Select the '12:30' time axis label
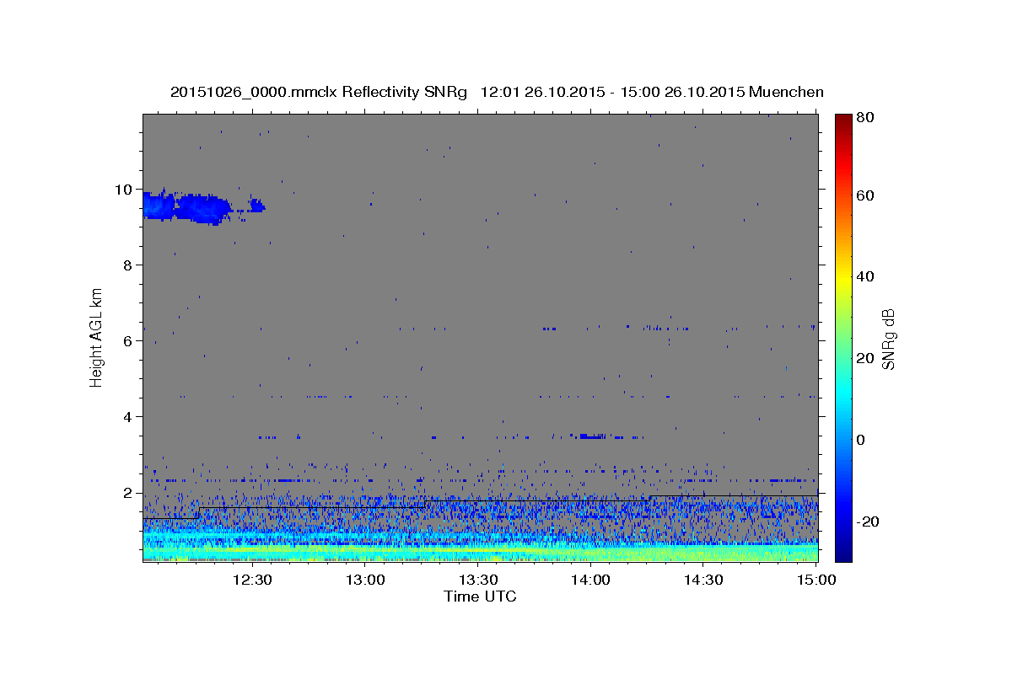 (251, 580)
